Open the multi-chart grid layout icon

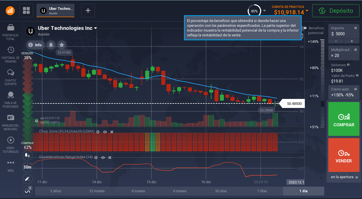(x=26, y=11)
